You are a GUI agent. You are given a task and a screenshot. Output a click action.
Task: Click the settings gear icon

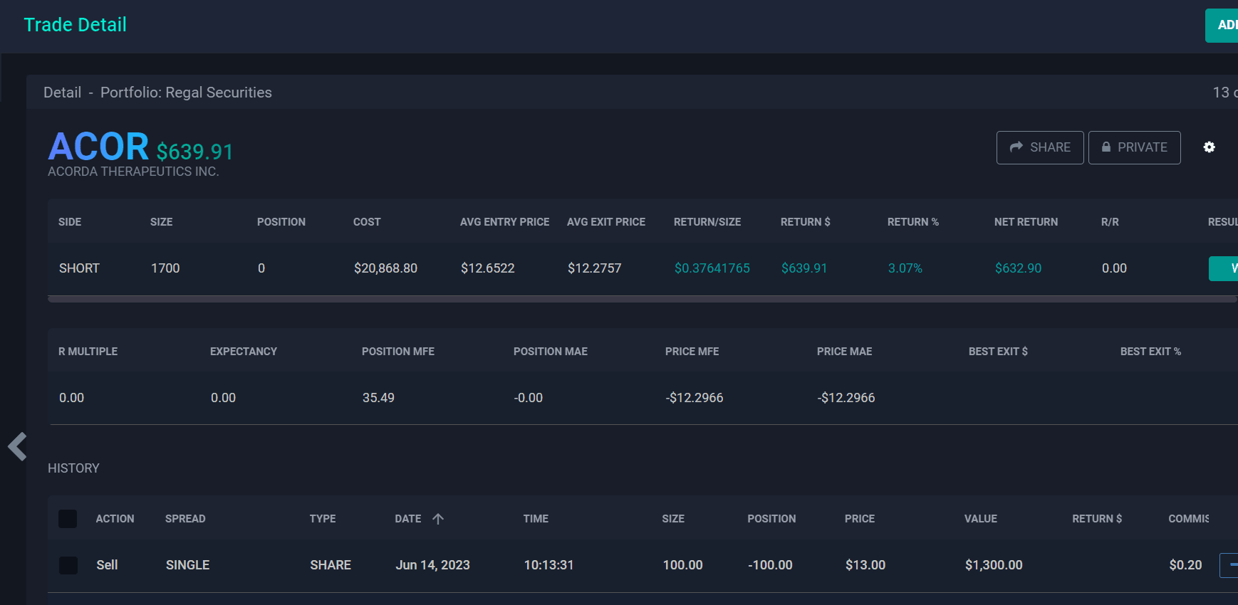point(1209,147)
